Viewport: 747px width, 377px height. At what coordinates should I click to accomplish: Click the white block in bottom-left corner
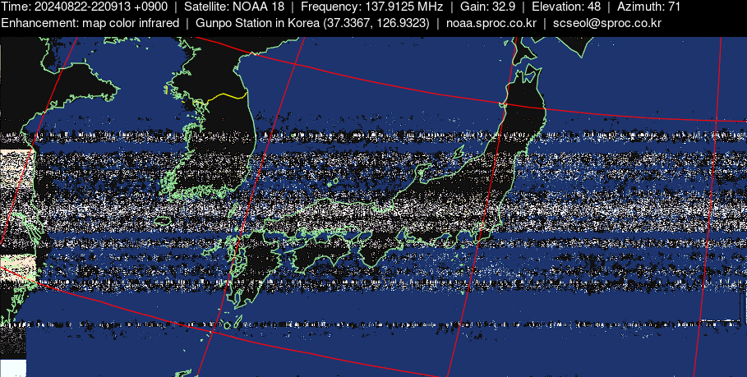[x=13, y=368]
